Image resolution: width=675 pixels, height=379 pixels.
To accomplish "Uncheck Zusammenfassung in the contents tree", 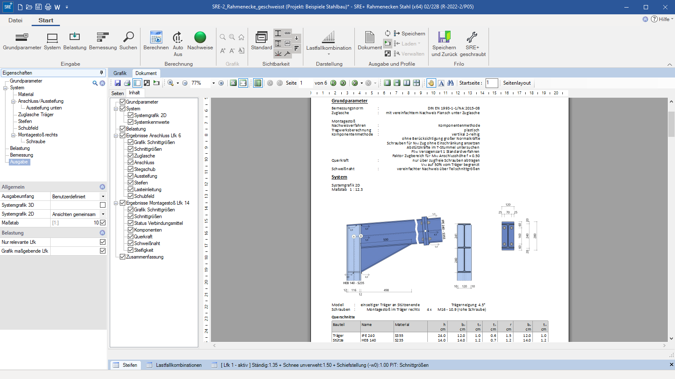I will pyautogui.click(x=122, y=257).
